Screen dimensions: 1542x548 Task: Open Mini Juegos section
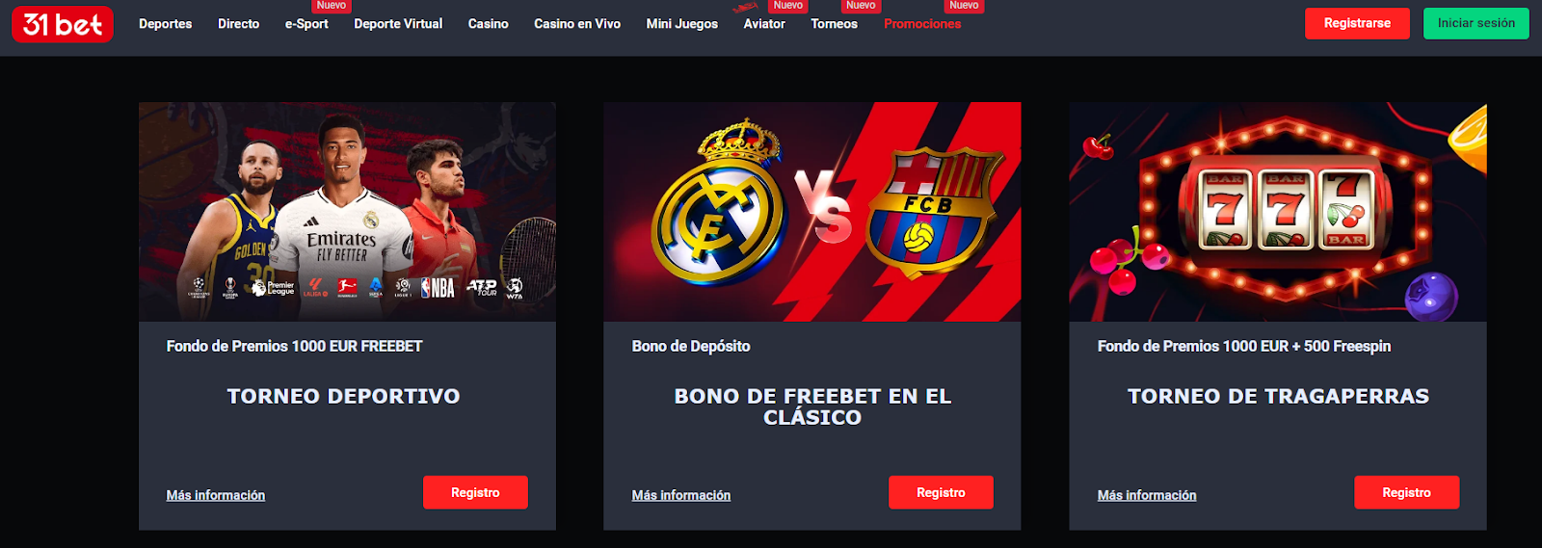click(x=681, y=24)
